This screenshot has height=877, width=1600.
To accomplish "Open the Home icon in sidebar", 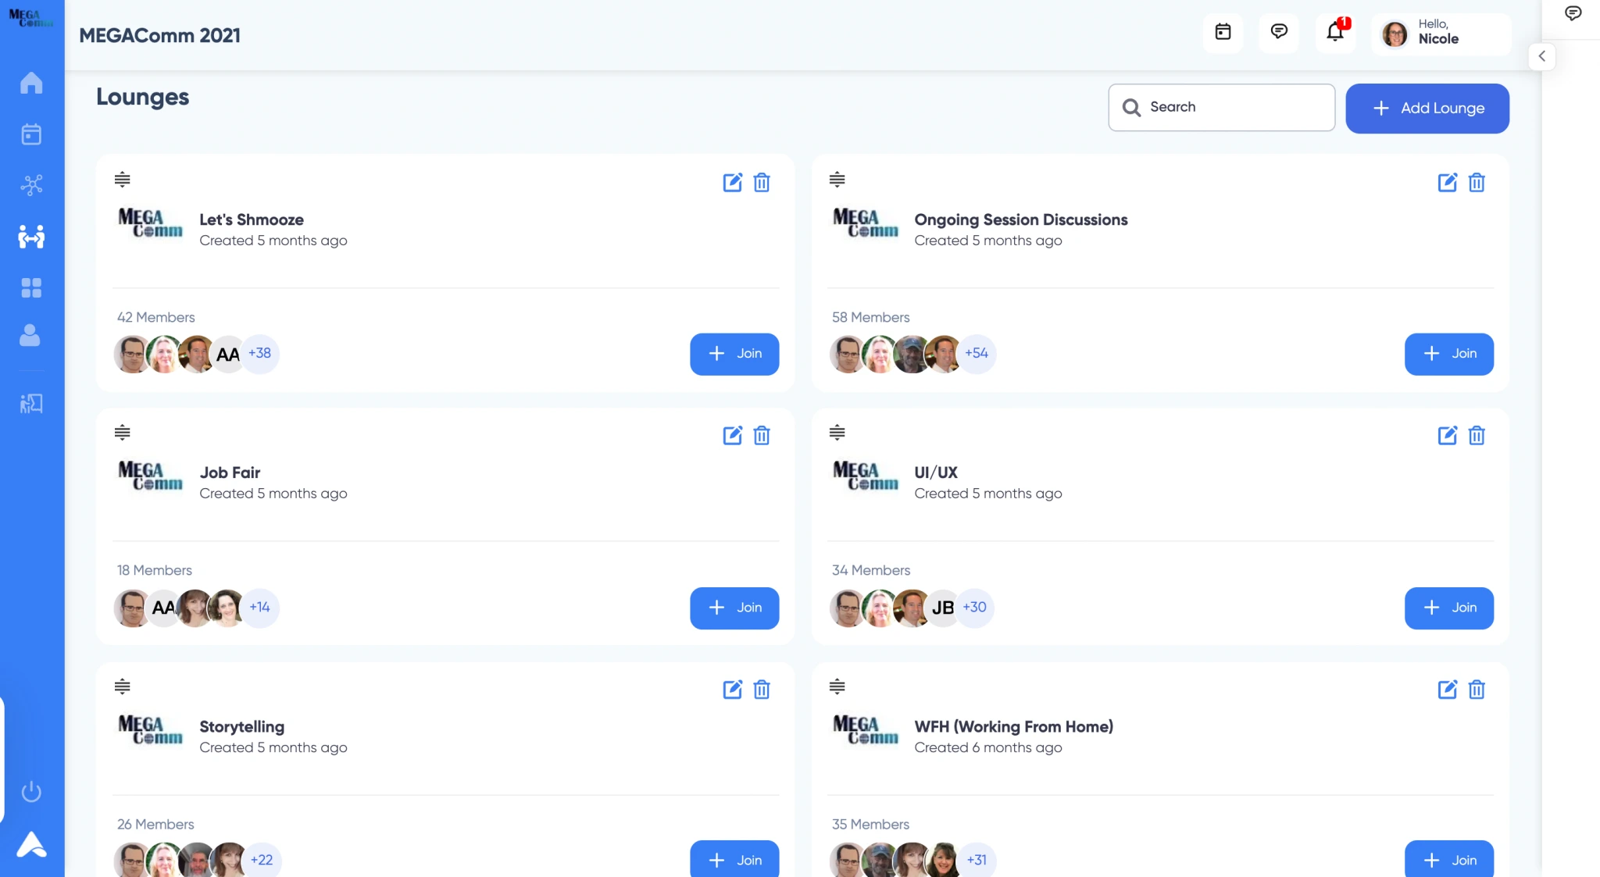I will [31, 83].
